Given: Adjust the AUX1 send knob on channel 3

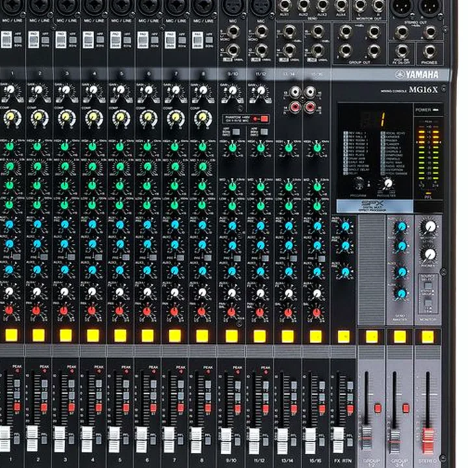Looking at the screenshot, I should coord(65,224).
